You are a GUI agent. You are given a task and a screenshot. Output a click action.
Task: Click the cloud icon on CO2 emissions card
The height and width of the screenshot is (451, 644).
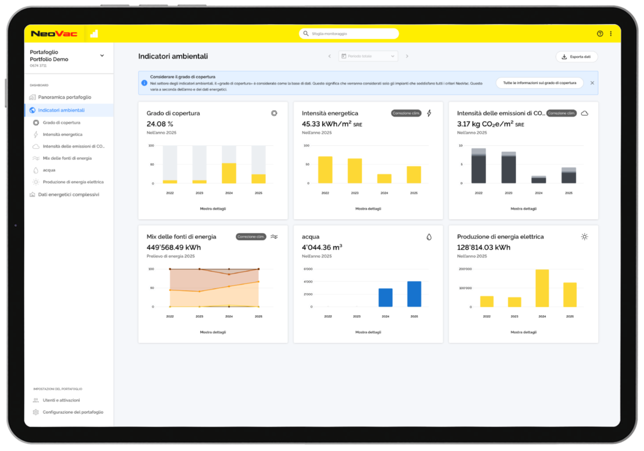tap(585, 113)
